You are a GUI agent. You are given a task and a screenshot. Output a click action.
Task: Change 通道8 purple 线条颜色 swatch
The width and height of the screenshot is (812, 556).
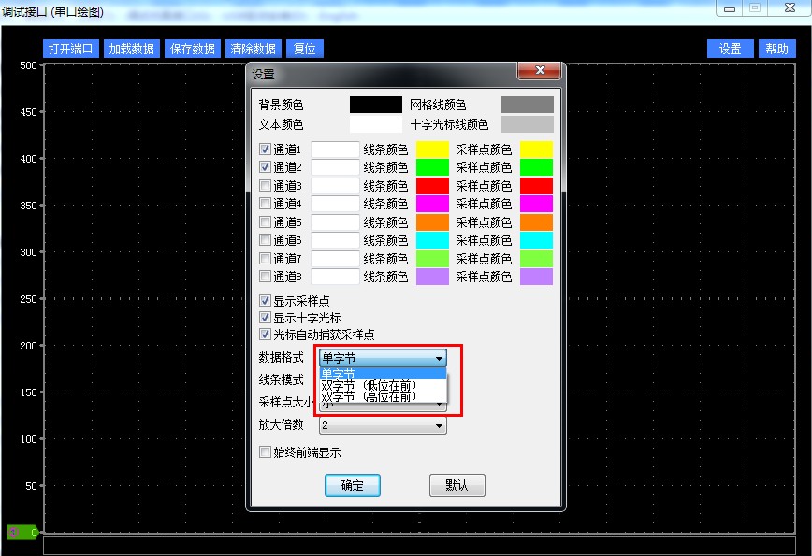[432, 277]
